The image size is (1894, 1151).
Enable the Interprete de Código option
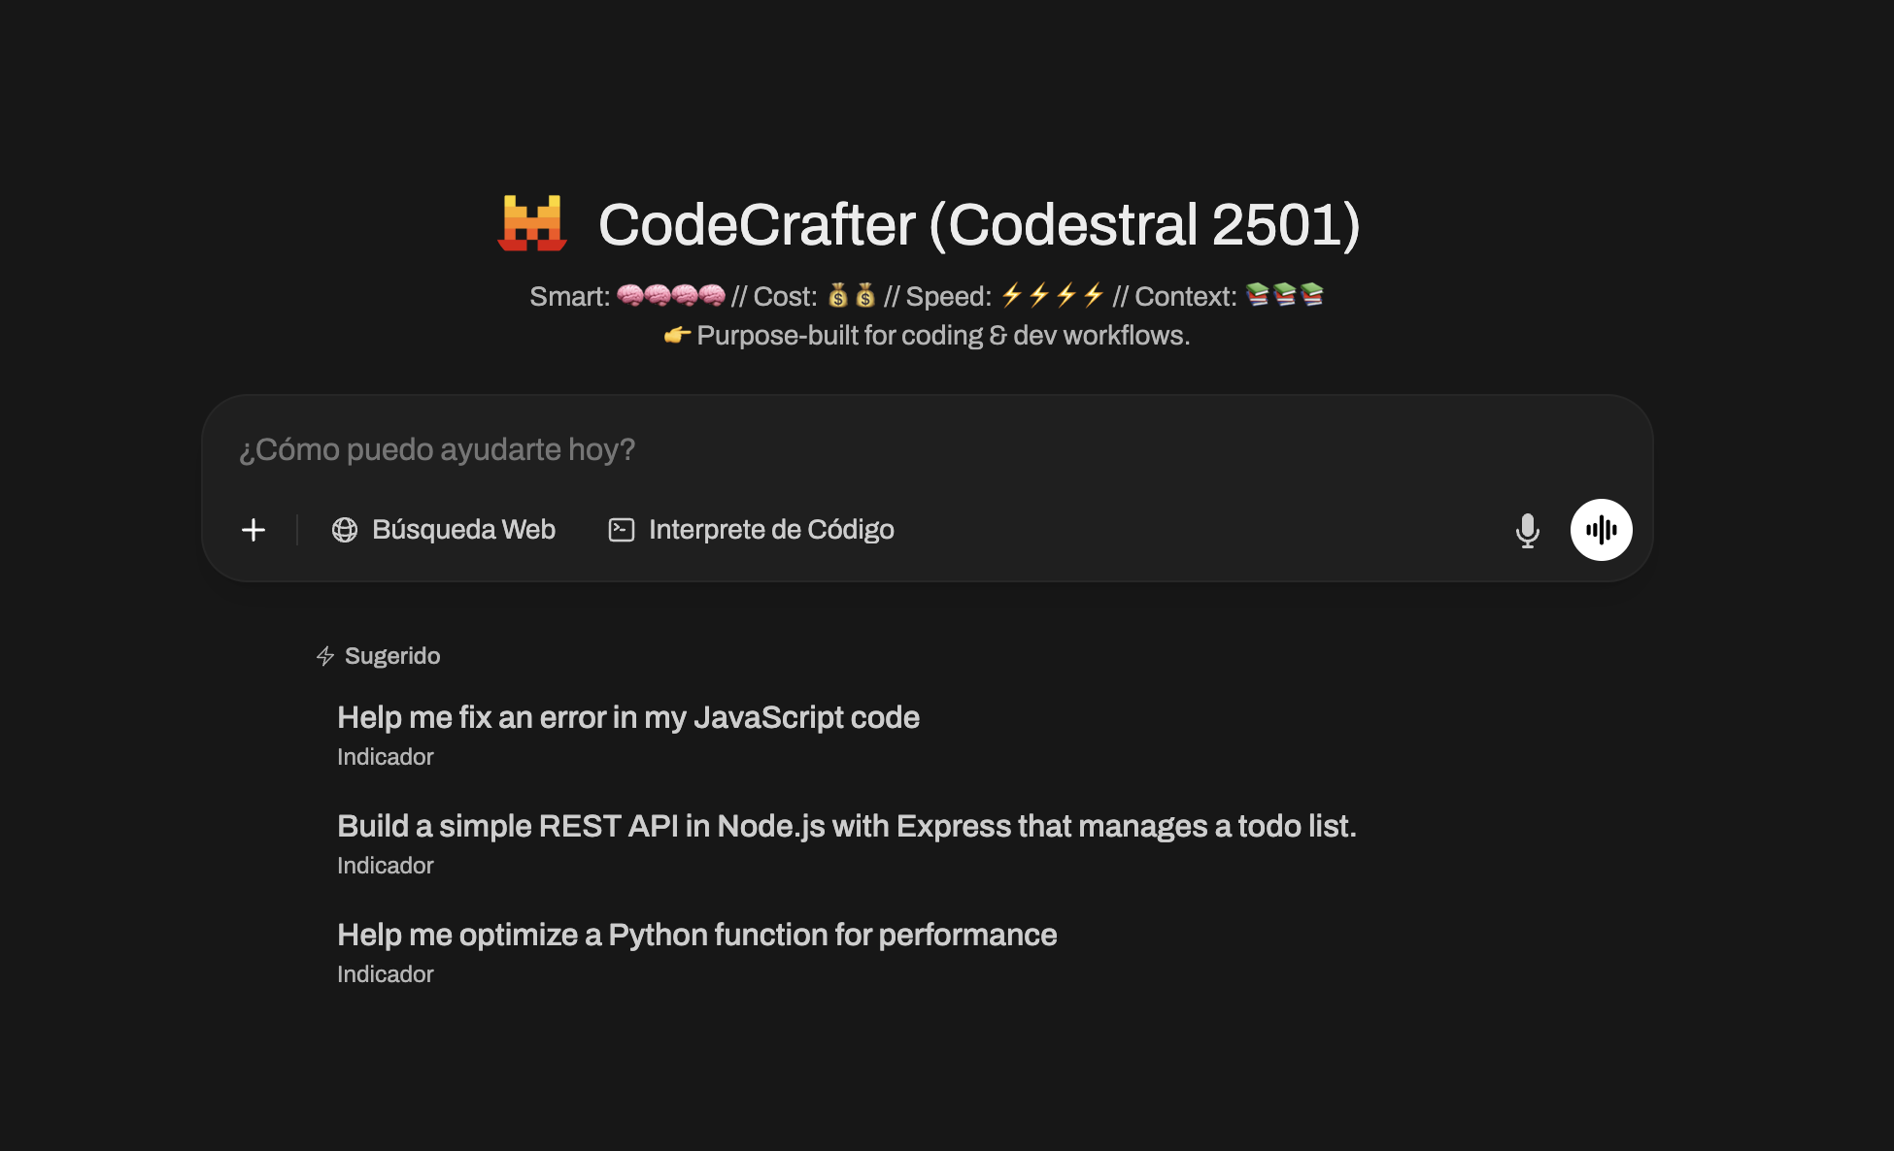[770, 530]
